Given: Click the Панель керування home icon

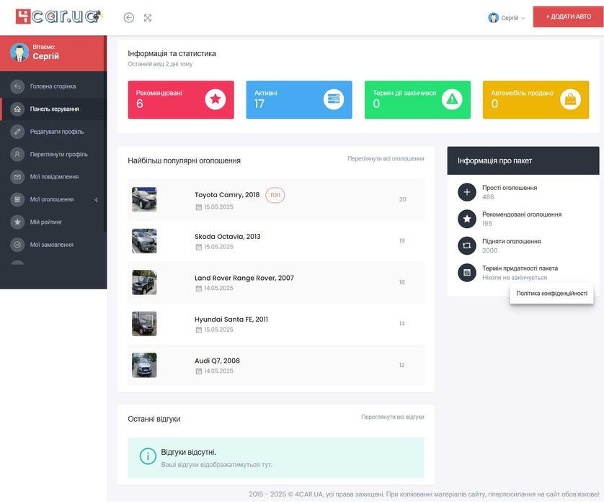Looking at the screenshot, I should pyautogui.click(x=17, y=109).
